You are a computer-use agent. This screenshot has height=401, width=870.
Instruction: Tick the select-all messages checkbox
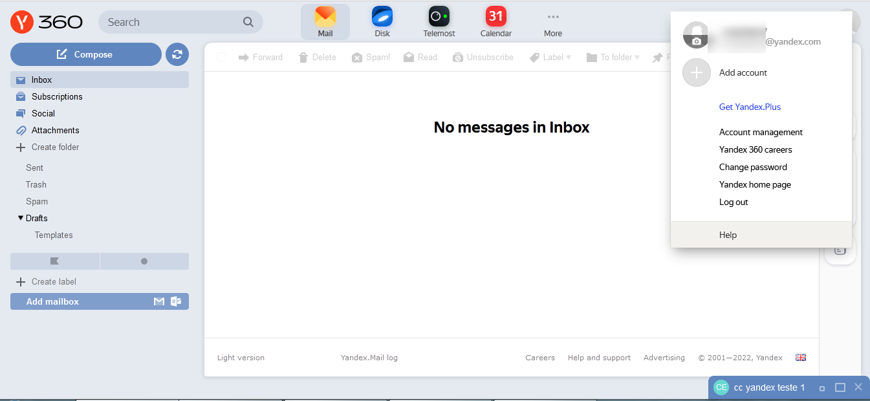point(221,57)
